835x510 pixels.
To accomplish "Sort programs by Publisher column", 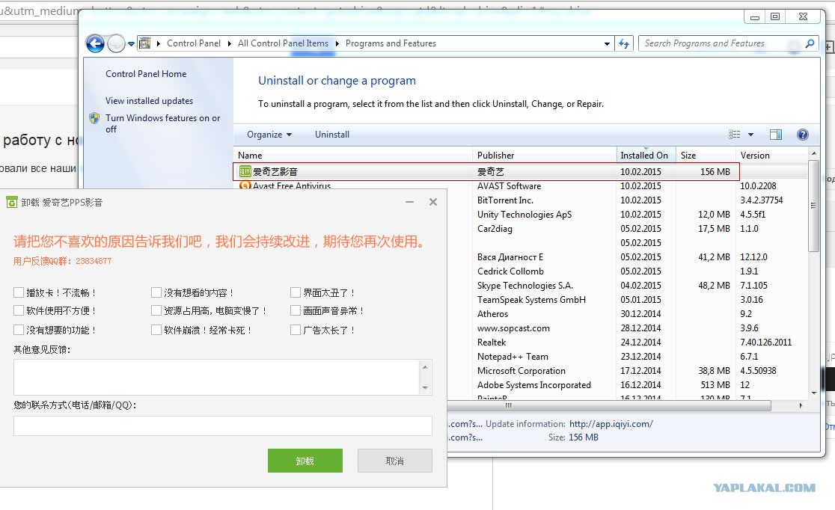I will point(544,156).
